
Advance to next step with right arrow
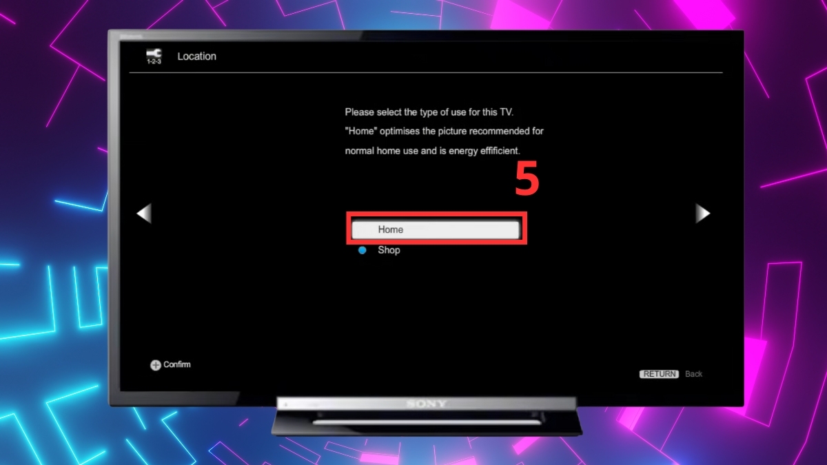[x=702, y=214]
